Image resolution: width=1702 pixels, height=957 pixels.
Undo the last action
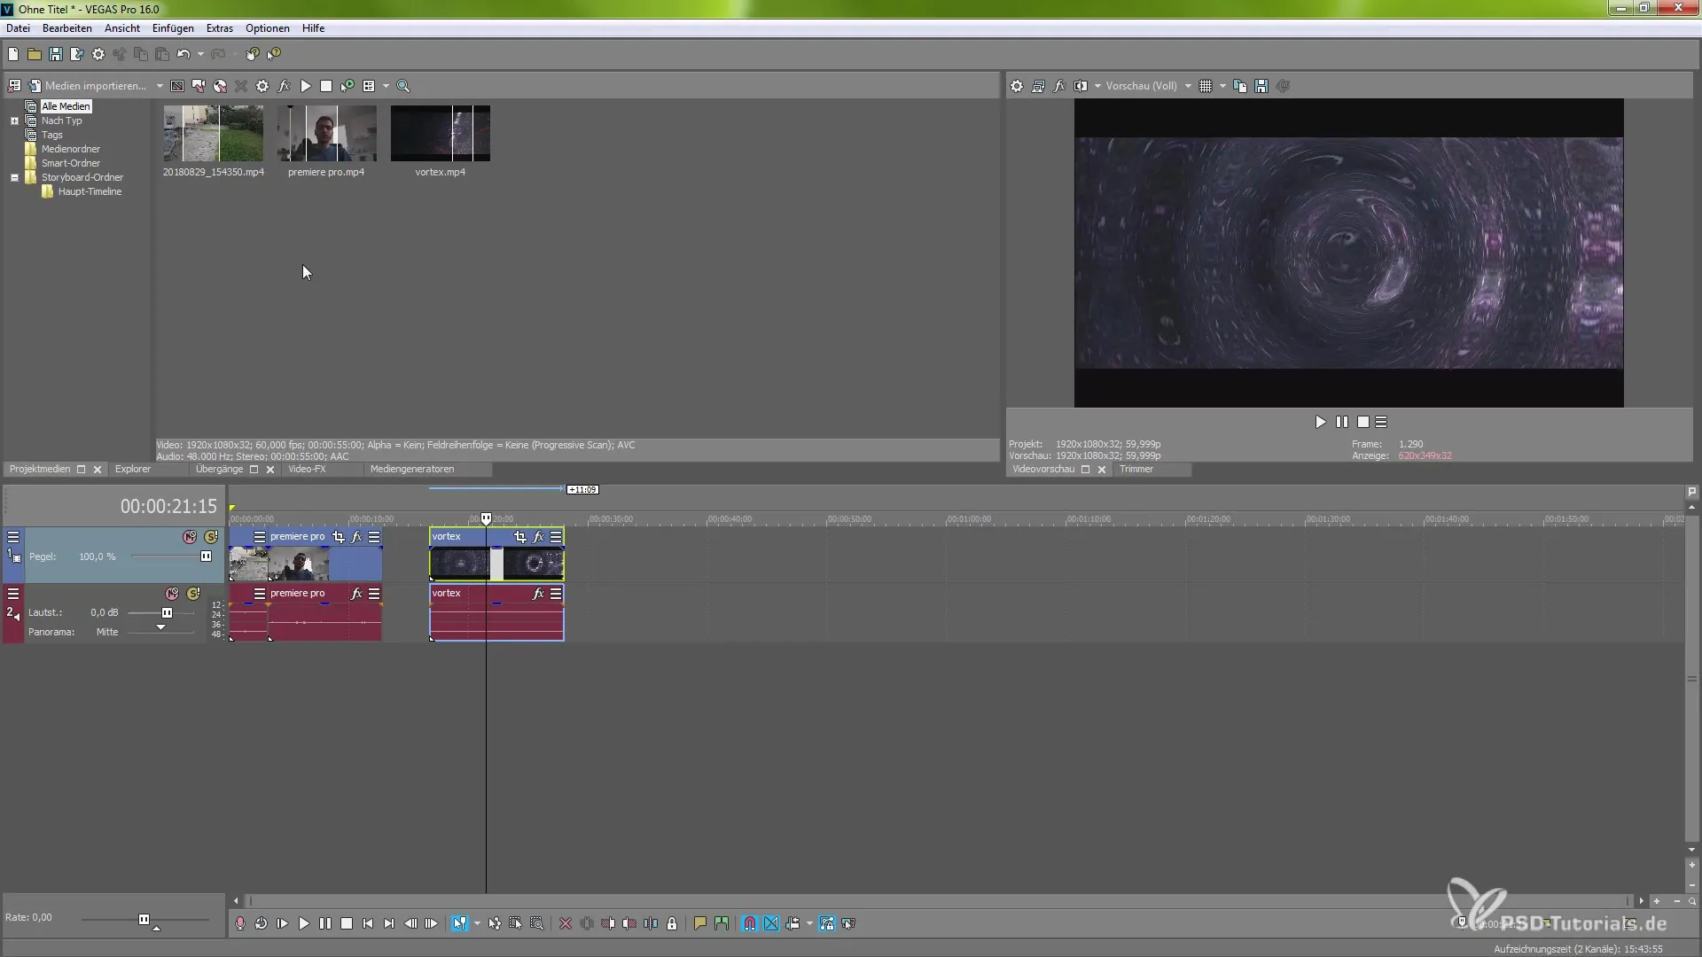[x=183, y=54]
